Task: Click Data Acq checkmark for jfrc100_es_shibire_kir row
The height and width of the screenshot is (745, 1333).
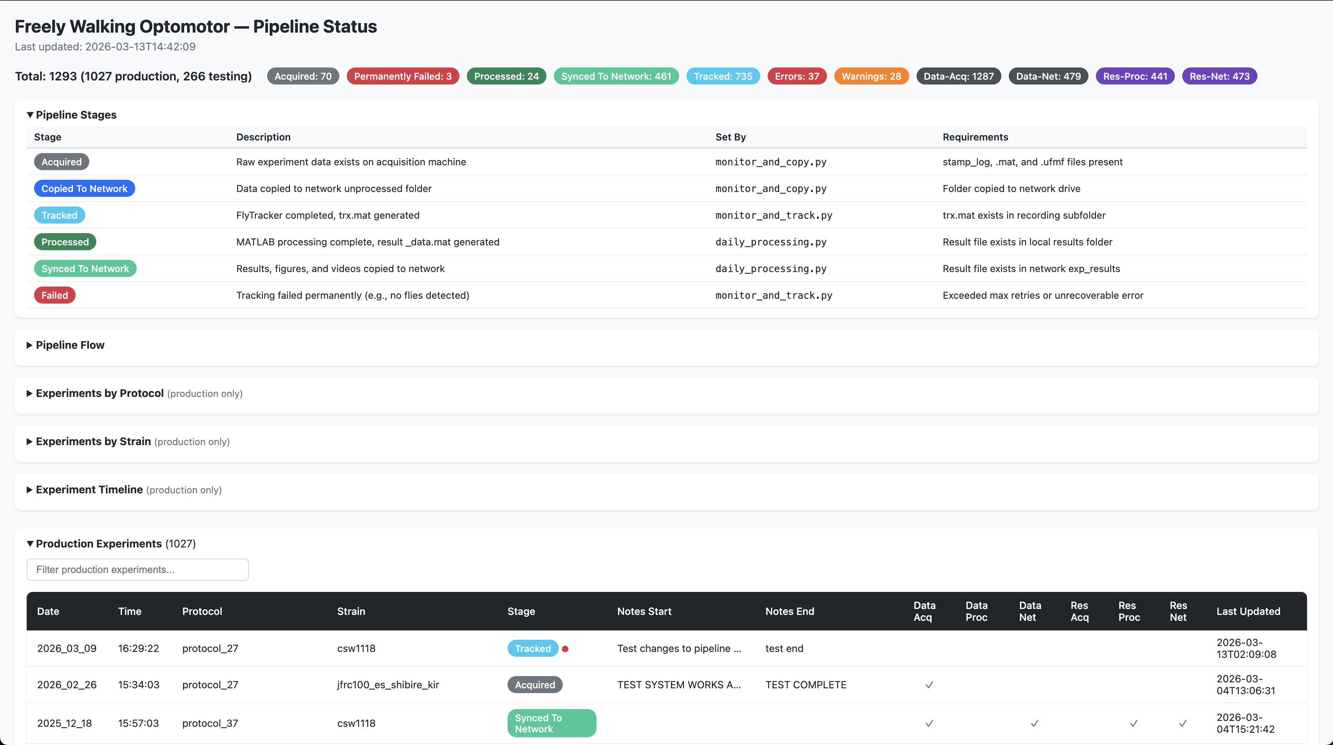Action: [929, 685]
